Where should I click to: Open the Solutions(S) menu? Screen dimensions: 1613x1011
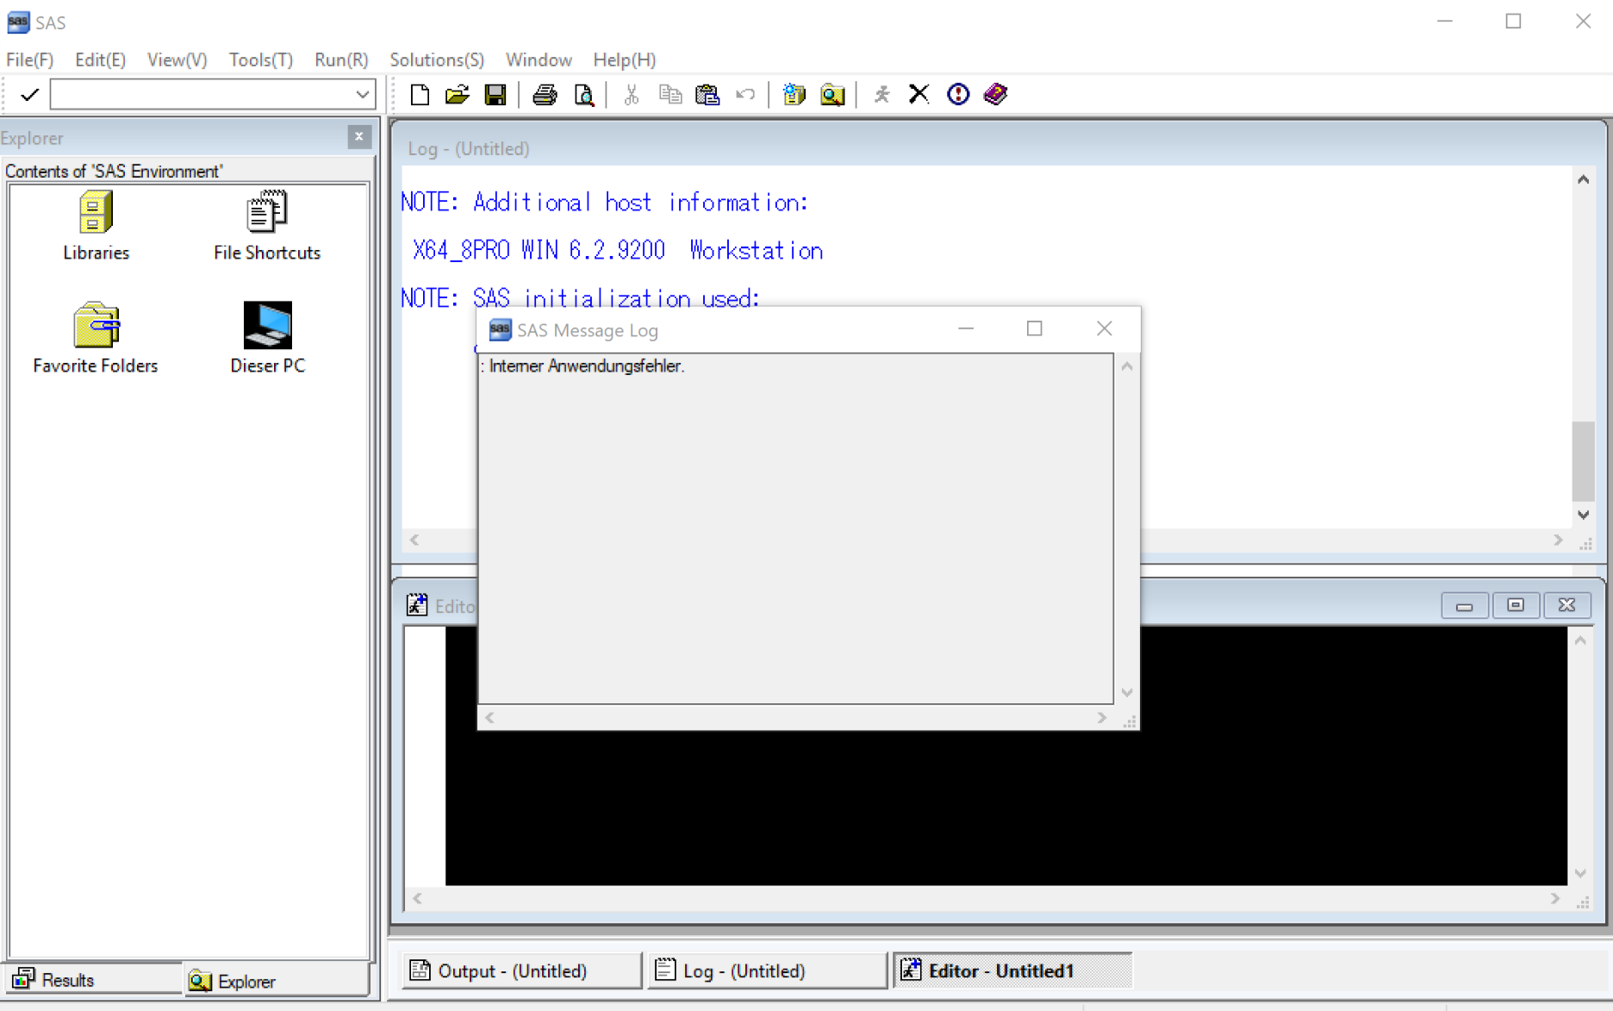pyautogui.click(x=437, y=60)
